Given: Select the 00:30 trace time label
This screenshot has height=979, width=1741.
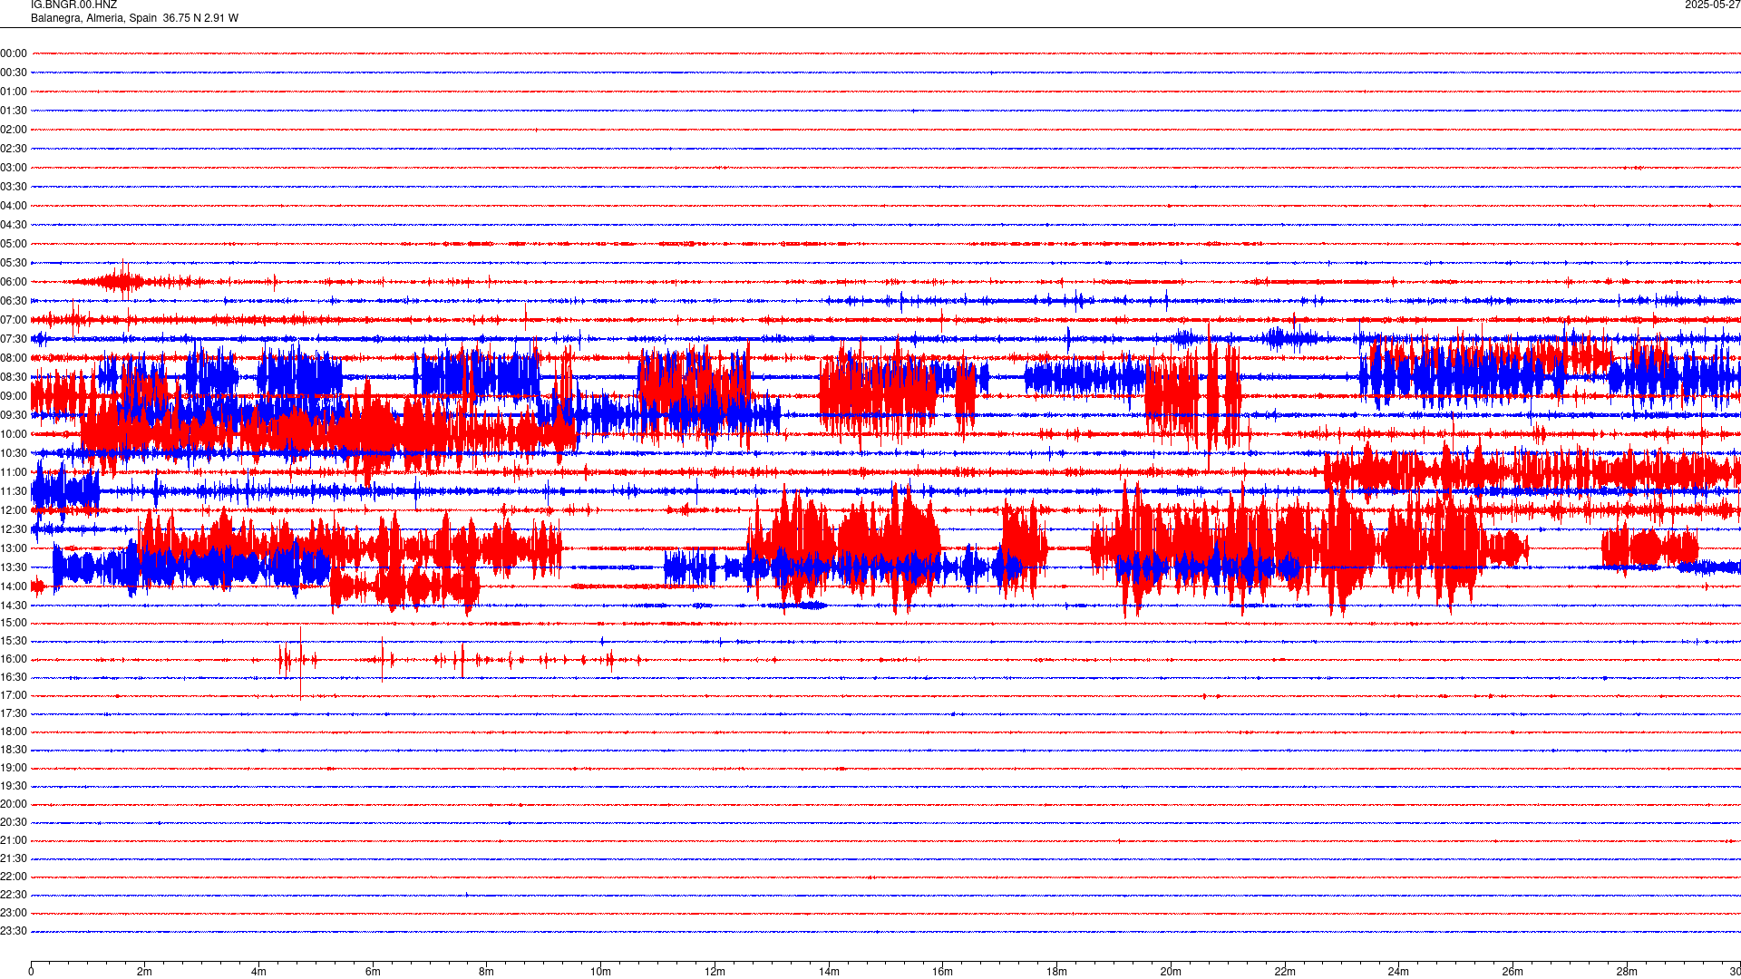Looking at the screenshot, I should click(14, 73).
